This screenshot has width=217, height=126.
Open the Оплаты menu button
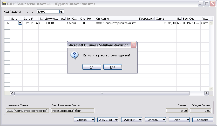pyautogui.click(x=155, y=120)
